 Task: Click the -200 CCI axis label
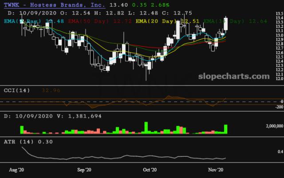point(279,107)
